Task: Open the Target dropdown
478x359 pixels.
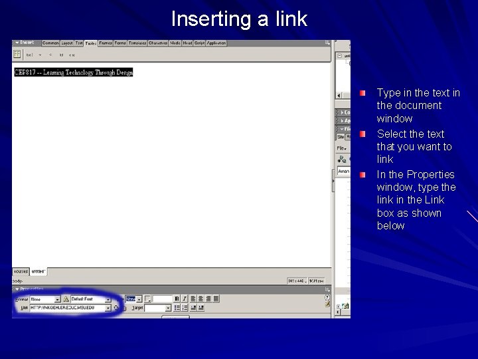Action: [157, 308]
